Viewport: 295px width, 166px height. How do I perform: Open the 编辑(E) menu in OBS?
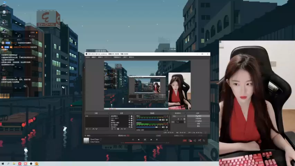click(x=94, y=57)
